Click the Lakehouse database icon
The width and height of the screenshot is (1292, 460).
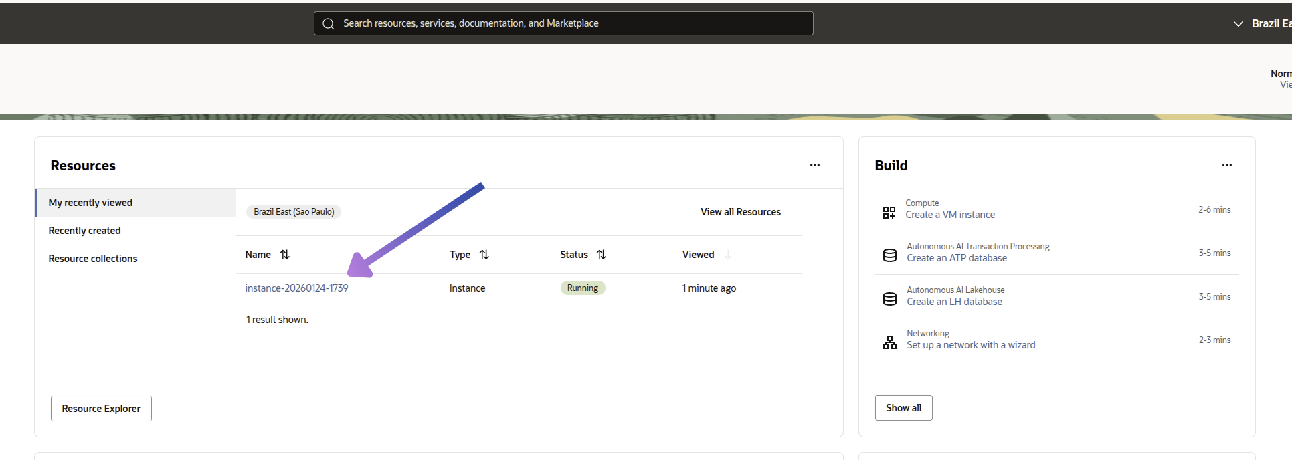click(889, 299)
